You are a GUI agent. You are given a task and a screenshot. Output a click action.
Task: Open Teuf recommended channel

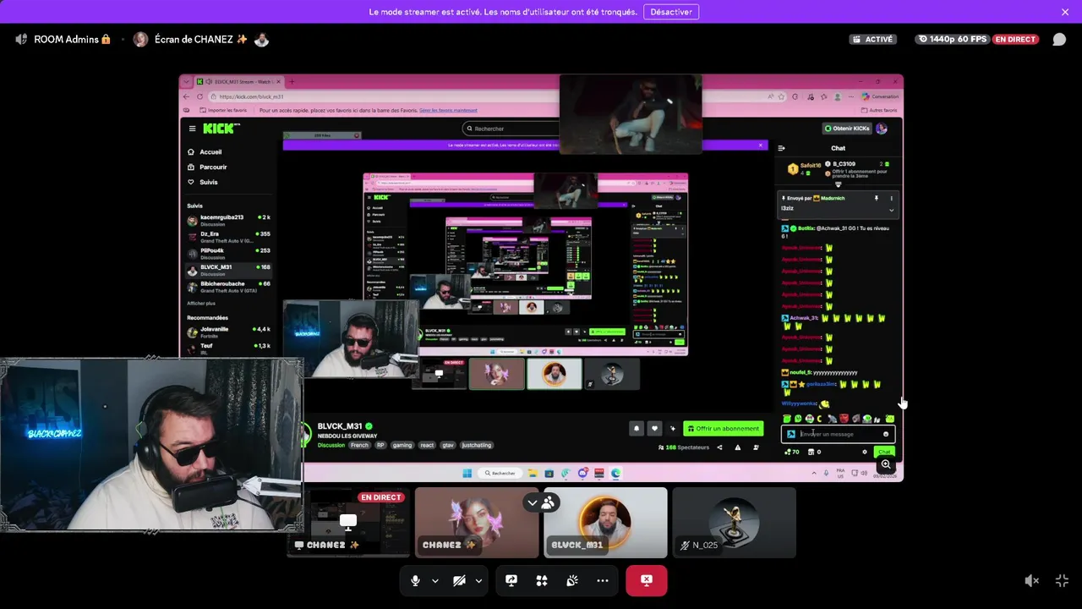tap(229, 348)
